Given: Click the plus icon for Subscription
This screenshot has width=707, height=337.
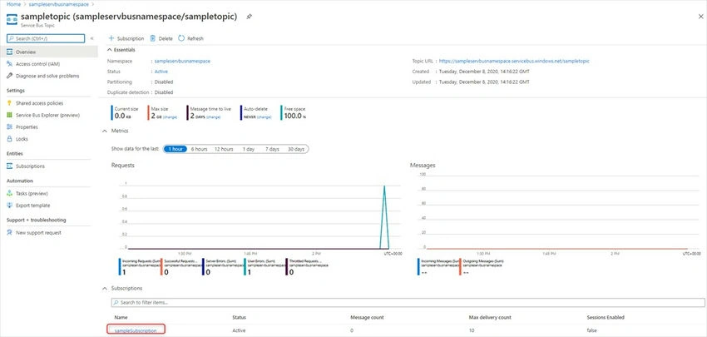Looking at the screenshot, I should pos(111,38).
